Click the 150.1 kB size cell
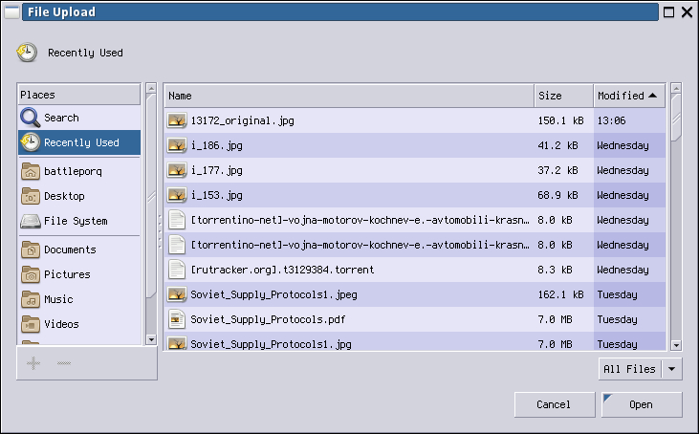 (x=560, y=120)
